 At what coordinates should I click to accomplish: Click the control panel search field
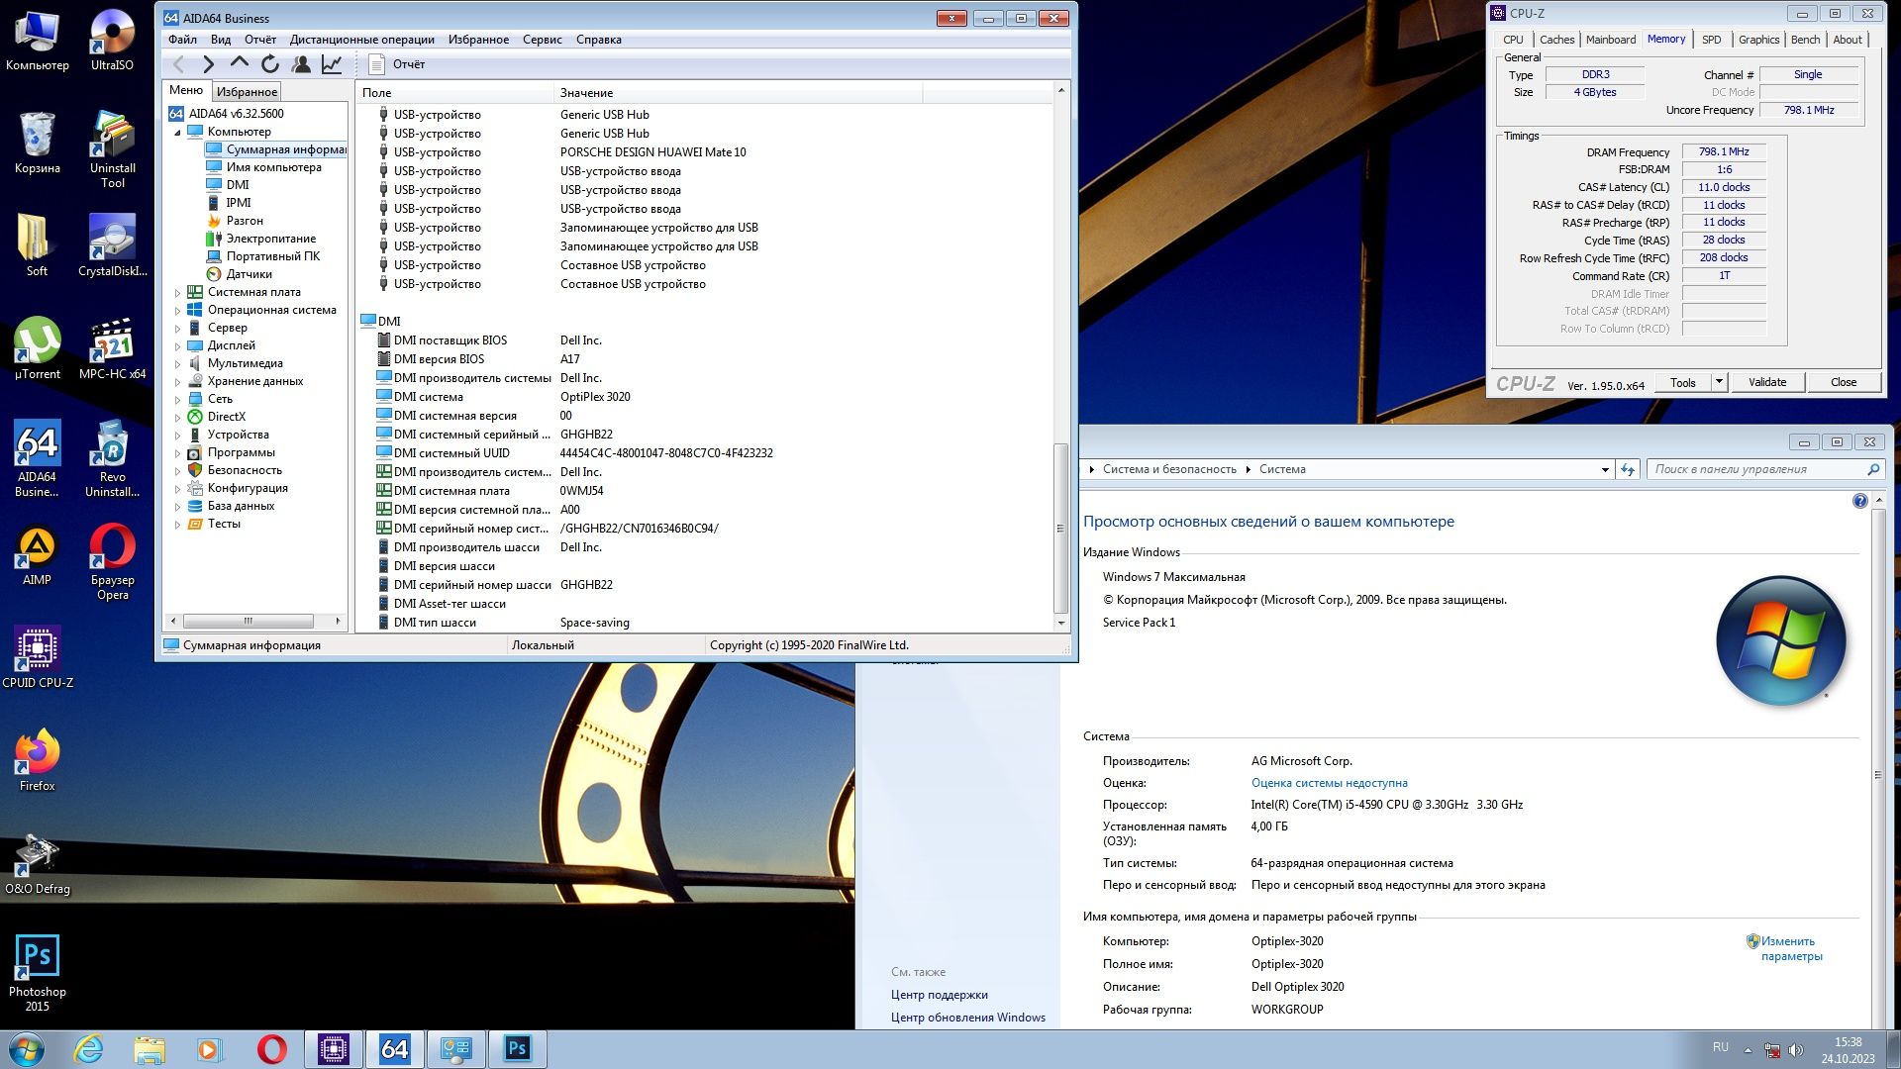tap(1764, 469)
